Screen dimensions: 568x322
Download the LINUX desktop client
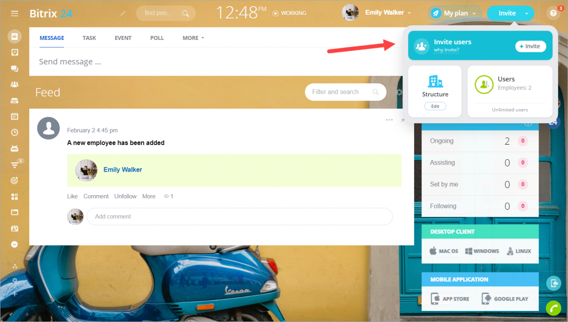coord(519,251)
